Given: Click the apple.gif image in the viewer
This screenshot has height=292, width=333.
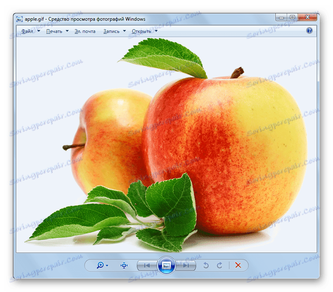Looking at the screenshot, I should point(166,145).
